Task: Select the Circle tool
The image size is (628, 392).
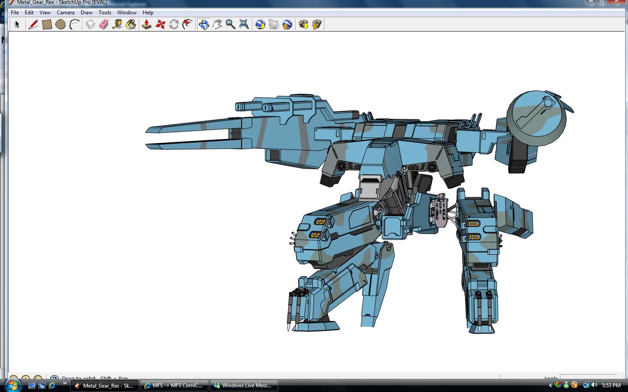Action: coord(61,24)
